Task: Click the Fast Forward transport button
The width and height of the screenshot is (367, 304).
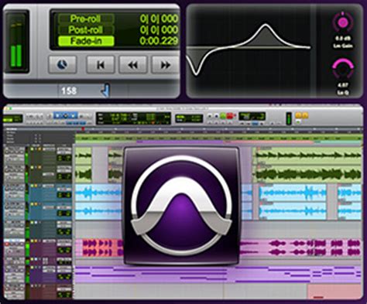Action: [165, 65]
